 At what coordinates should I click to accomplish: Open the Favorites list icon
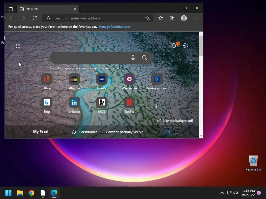(161, 18)
